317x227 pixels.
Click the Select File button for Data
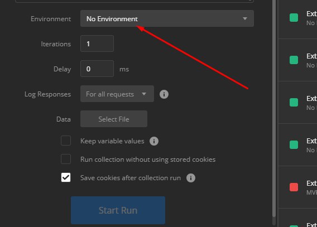click(114, 119)
